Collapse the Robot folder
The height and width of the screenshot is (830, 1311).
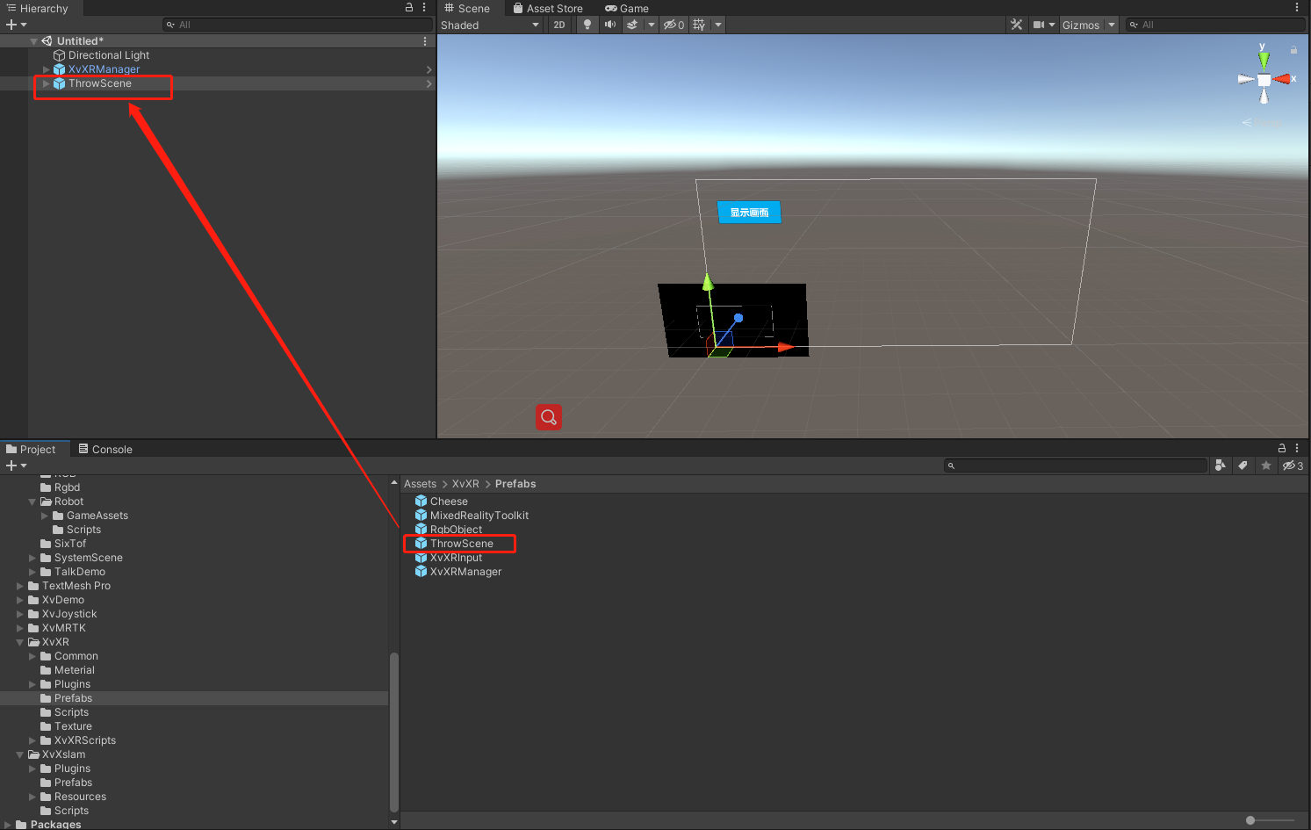point(32,502)
